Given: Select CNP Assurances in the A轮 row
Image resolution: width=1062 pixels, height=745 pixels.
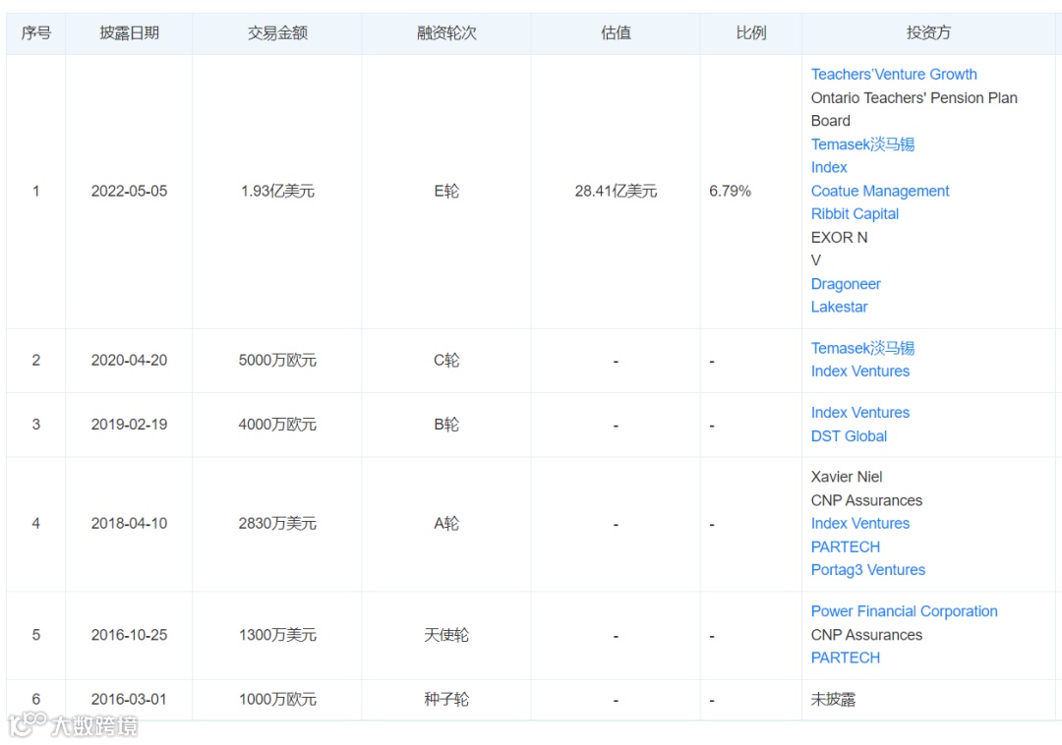Looking at the screenshot, I should click(x=866, y=500).
